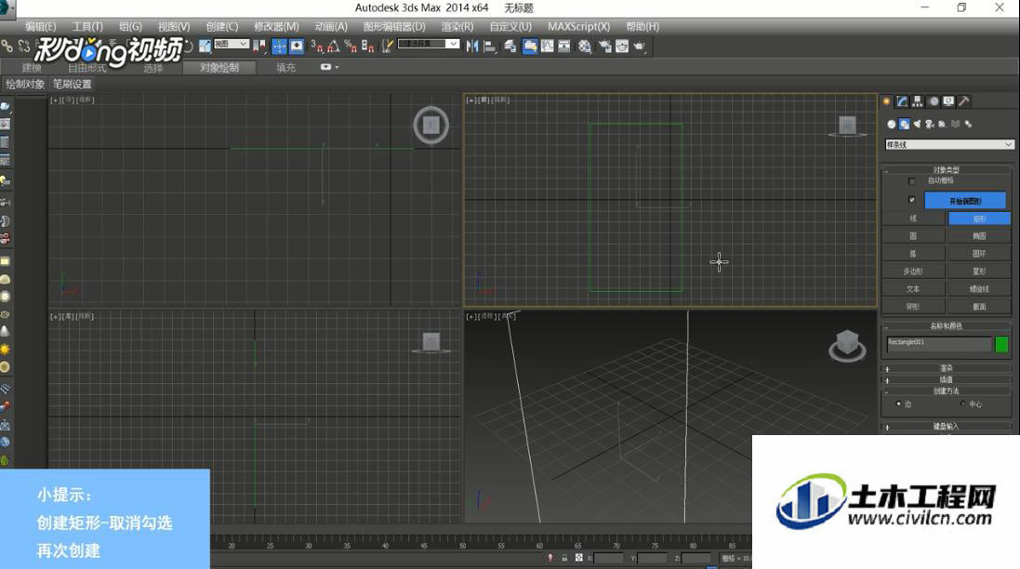The image size is (1020, 569).
Task: Open the green object color swatch
Action: [1001, 344]
